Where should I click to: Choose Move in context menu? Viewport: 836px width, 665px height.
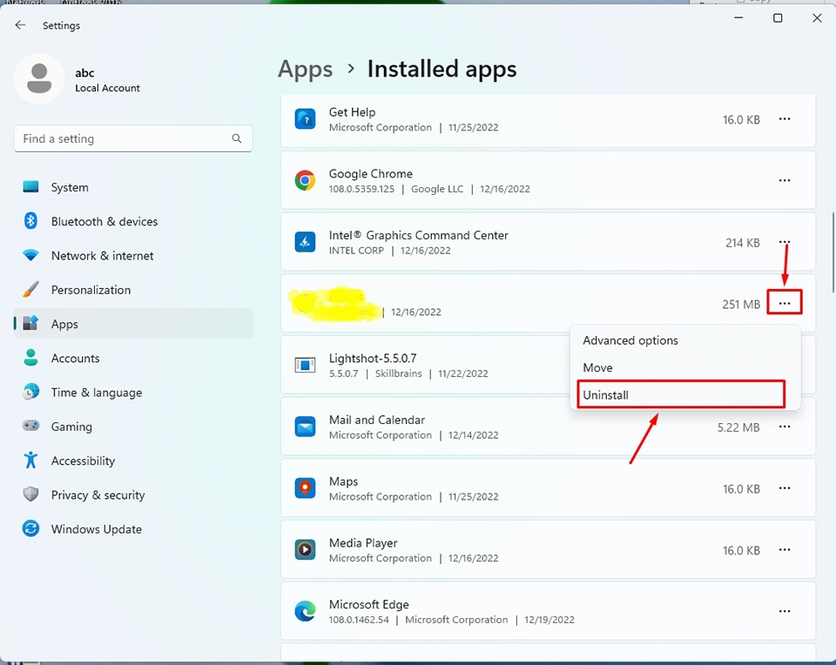coord(685,367)
